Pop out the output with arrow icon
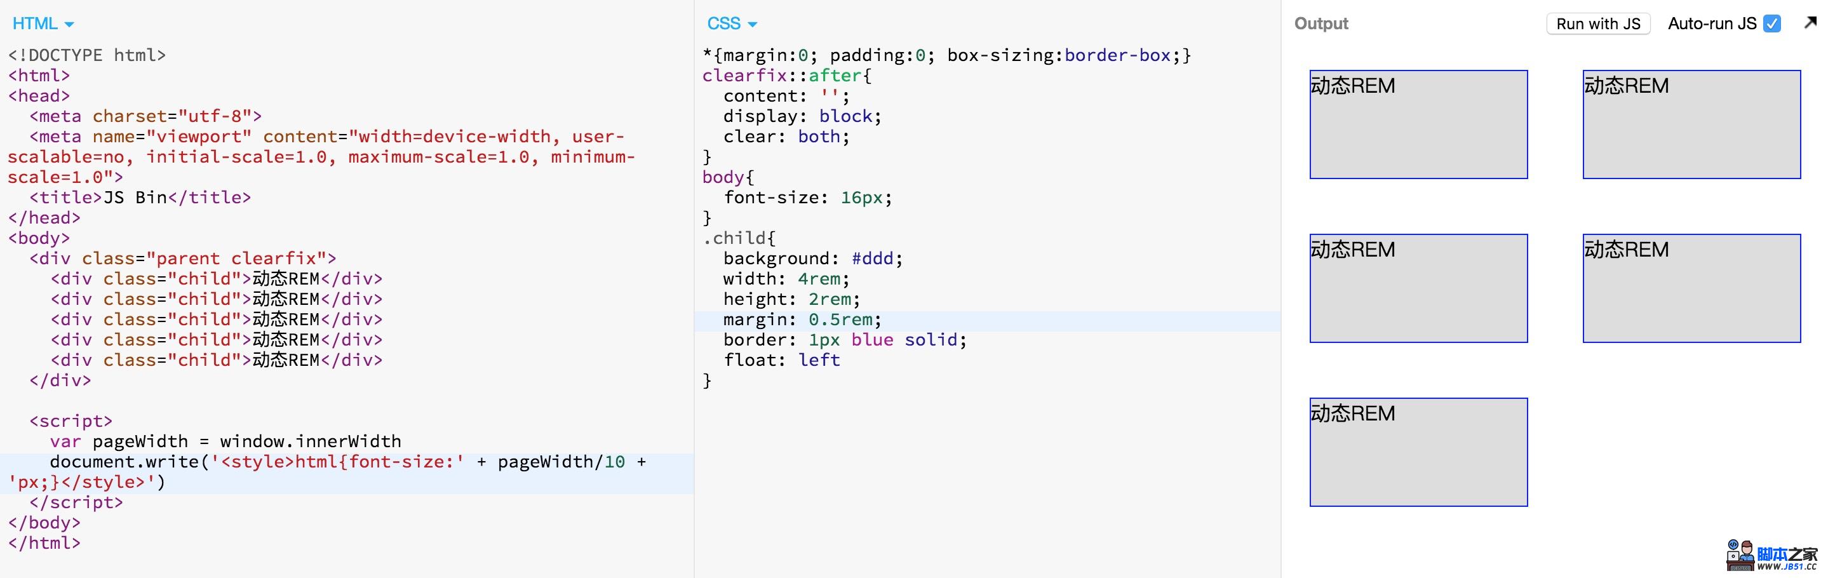This screenshot has height=578, width=1828. coord(1810,23)
